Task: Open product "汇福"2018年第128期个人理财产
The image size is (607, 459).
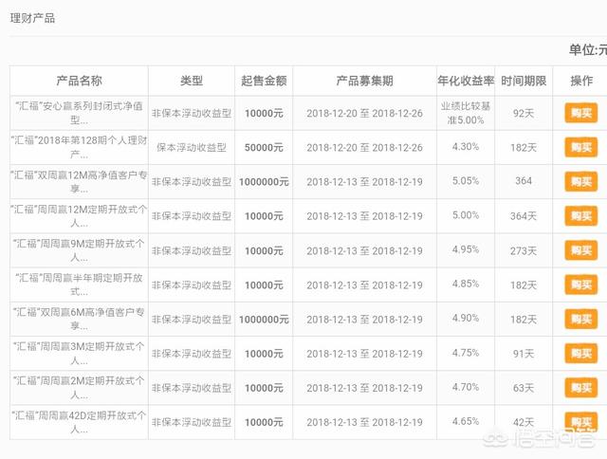Action: point(79,147)
